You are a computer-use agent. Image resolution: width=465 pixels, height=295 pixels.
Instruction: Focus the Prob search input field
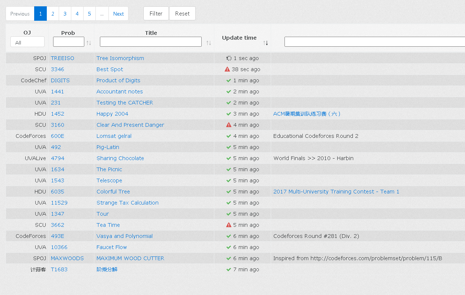pyautogui.click(x=69, y=42)
